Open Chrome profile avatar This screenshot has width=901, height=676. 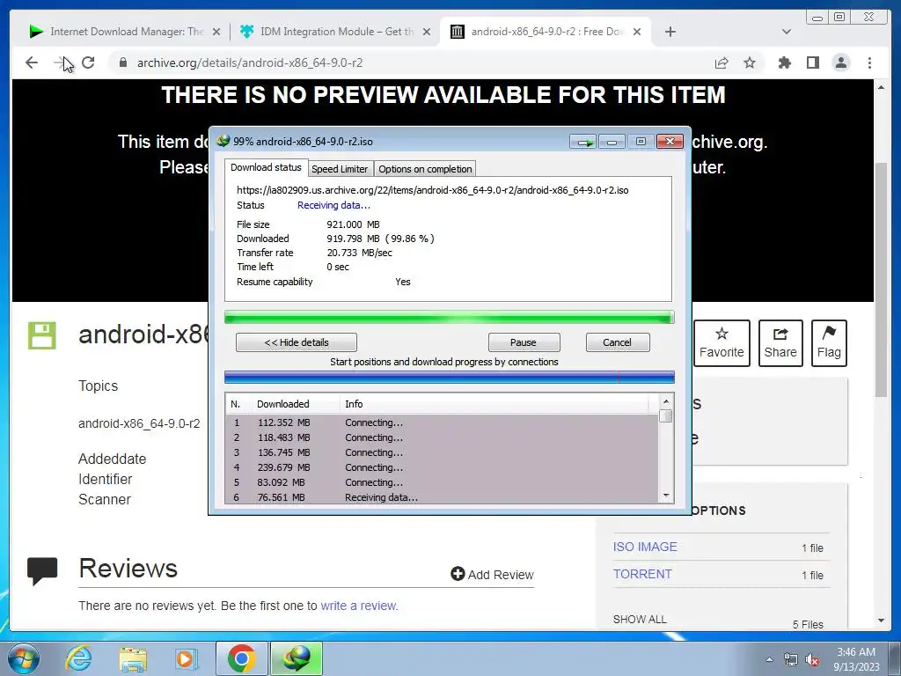click(x=840, y=62)
